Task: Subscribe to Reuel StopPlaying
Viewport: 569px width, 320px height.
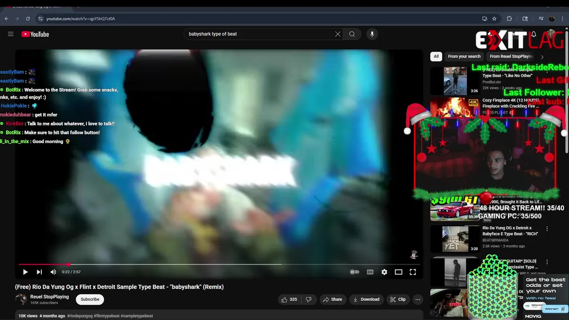Action: coord(90,299)
